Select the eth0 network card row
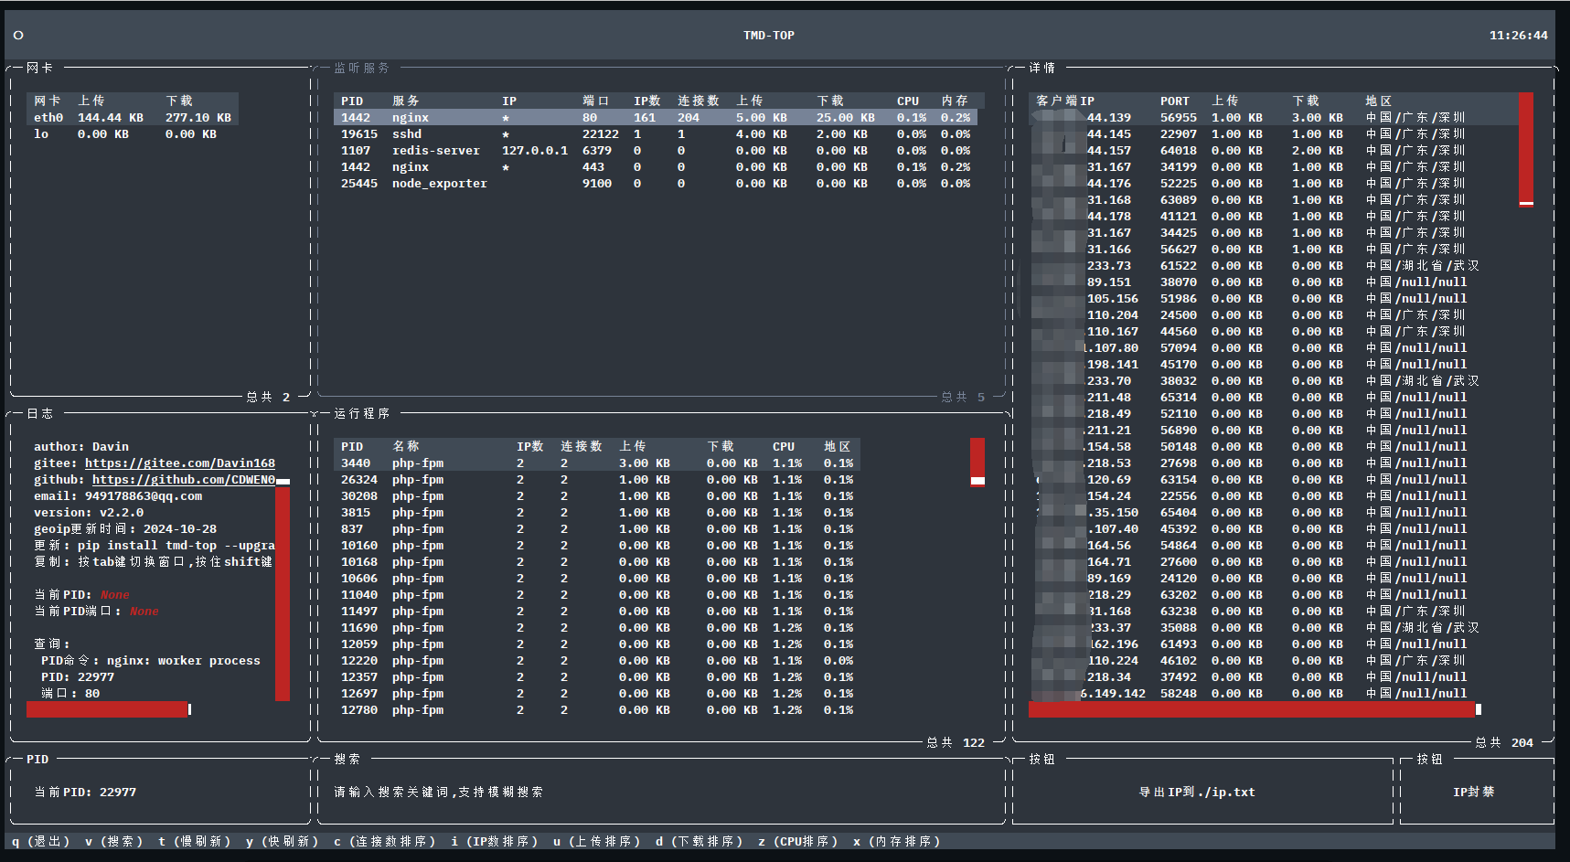Viewport: 1570px width, 862px height. pyautogui.click(x=133, y=118)
